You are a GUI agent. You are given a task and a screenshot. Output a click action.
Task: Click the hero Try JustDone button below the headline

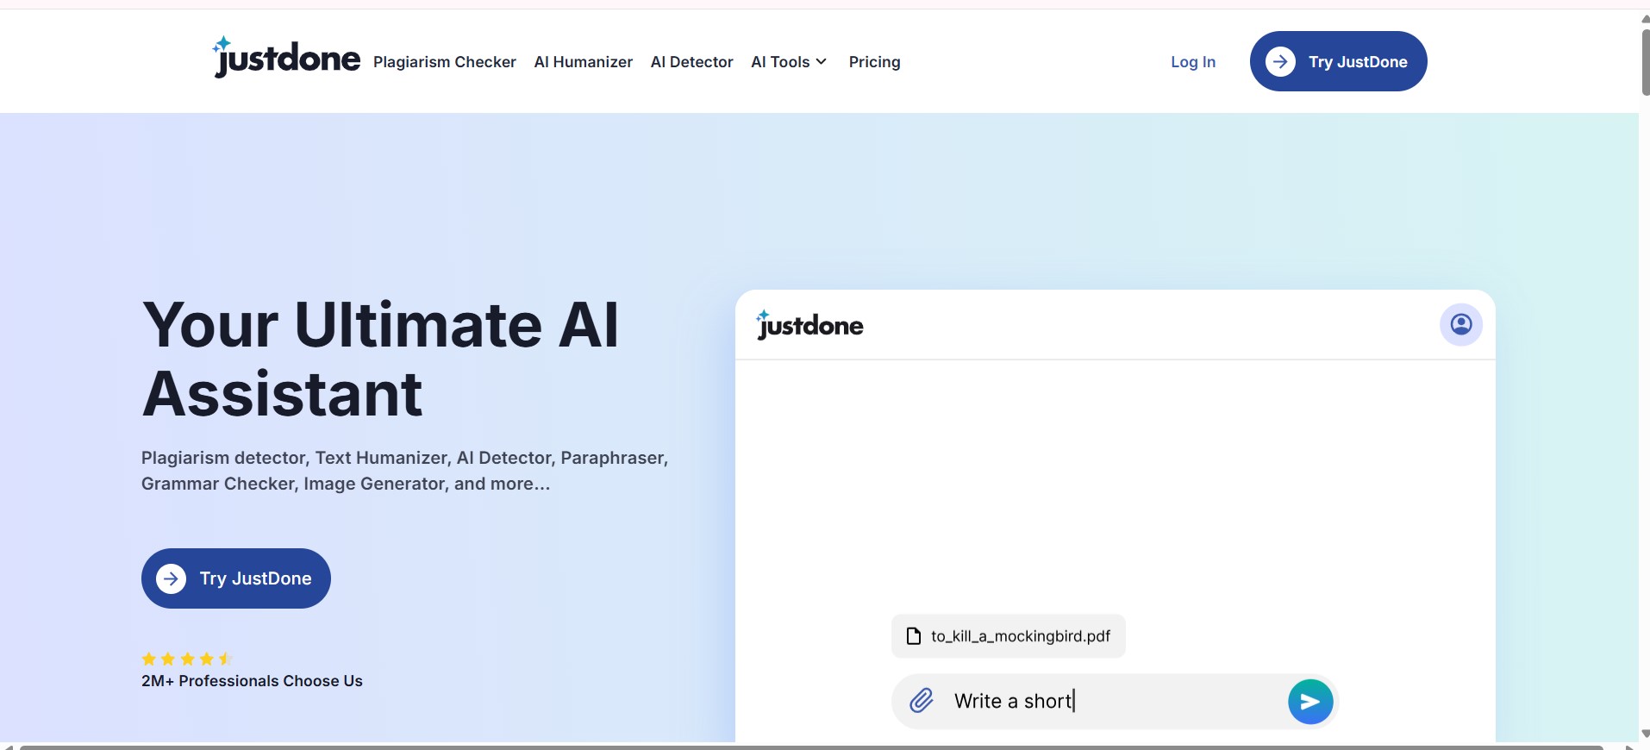pyautogui.click(x=236, y=578)
